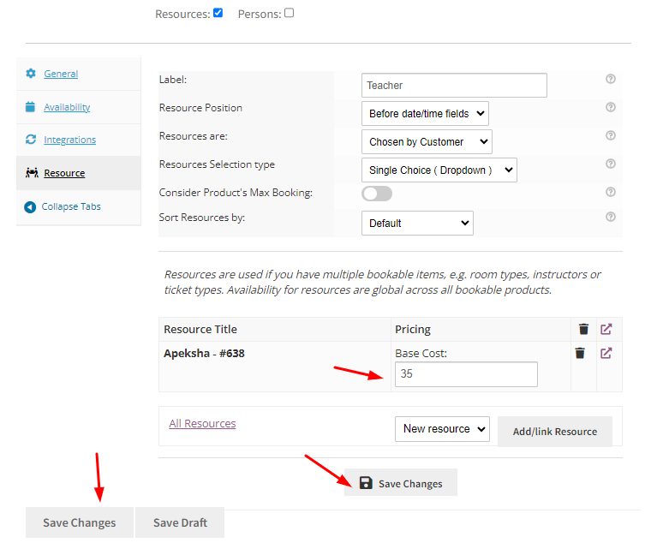This screenshot has height=543, width=657.
Task: Click the Pricing column header
Action: (x=413, y=330)
